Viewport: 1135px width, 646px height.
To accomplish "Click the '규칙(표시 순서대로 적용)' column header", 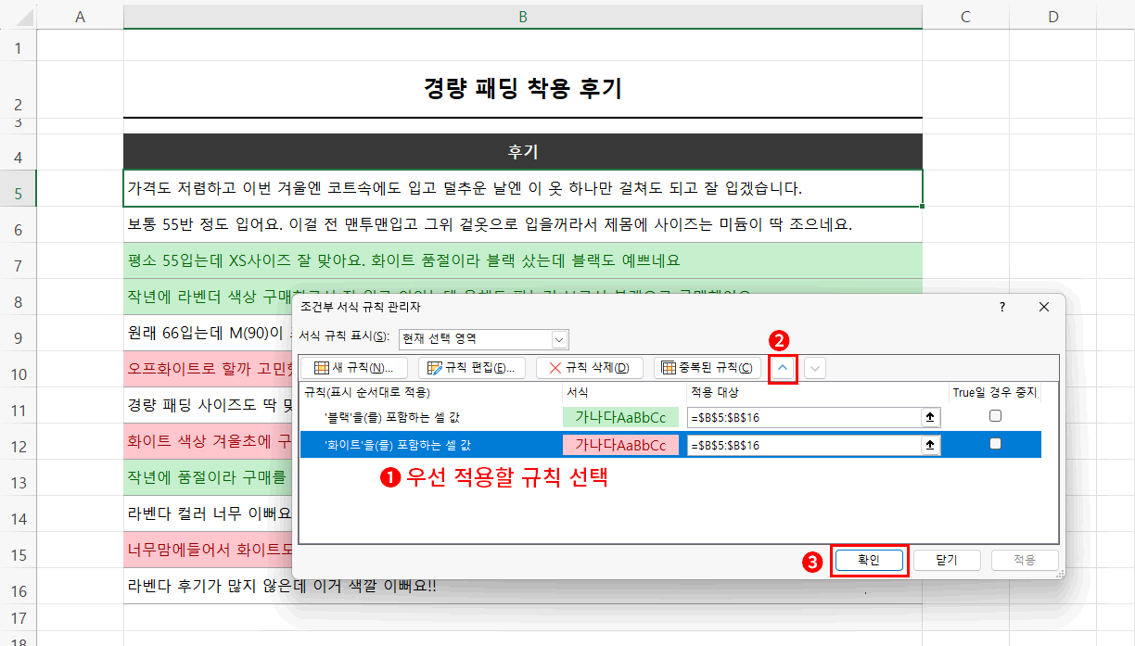I will pyautogui.click(x=366, y=393).
